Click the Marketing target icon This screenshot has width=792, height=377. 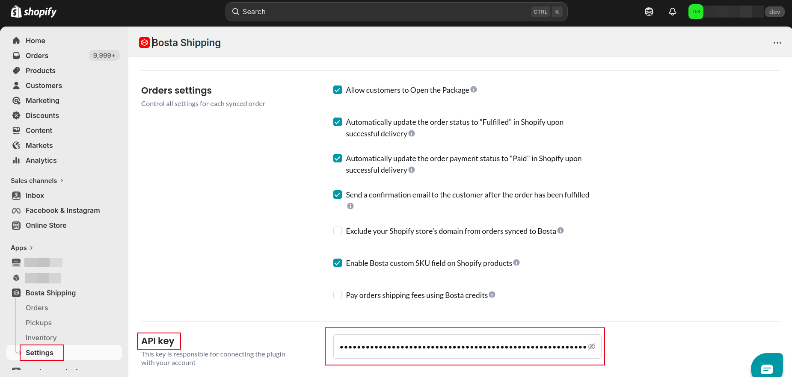click(x=16, y=100)
